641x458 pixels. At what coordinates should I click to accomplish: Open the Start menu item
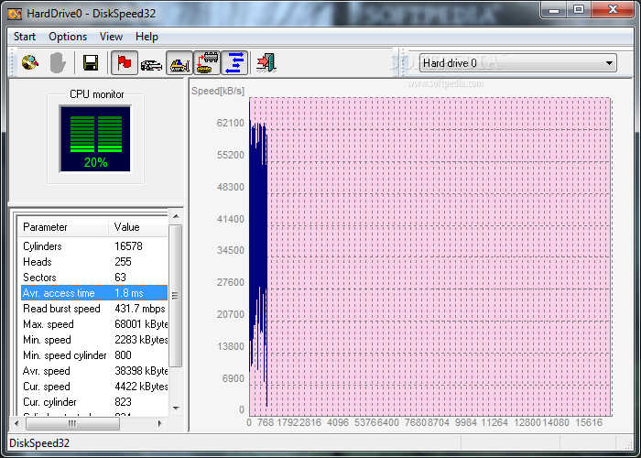pyautogui.click(x=25, y=37)
